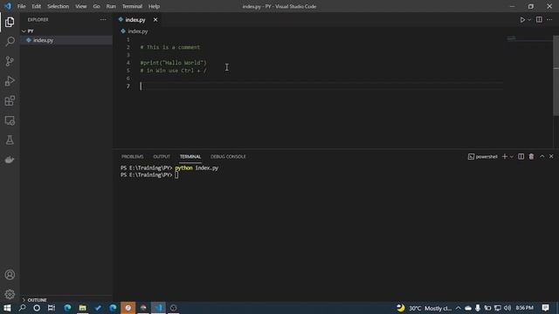Open the Edit menu
Viewport: 559px width, 314px height.
click(x=36, y=6)
